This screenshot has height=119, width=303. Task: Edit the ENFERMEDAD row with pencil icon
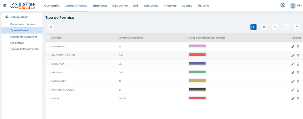pos(293,47)
